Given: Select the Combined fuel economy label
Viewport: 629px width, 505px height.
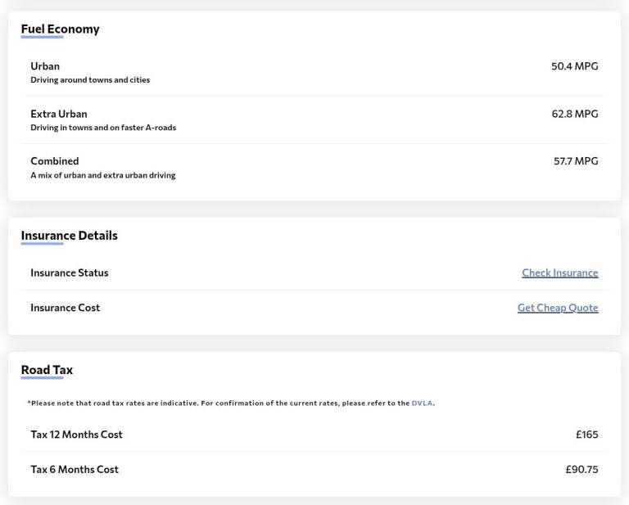Looking at the screenshot, I should [x=54, y=161].
